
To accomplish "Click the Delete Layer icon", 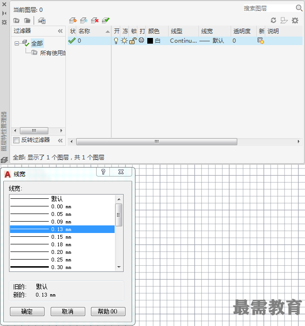I will [x=95, y=20].
